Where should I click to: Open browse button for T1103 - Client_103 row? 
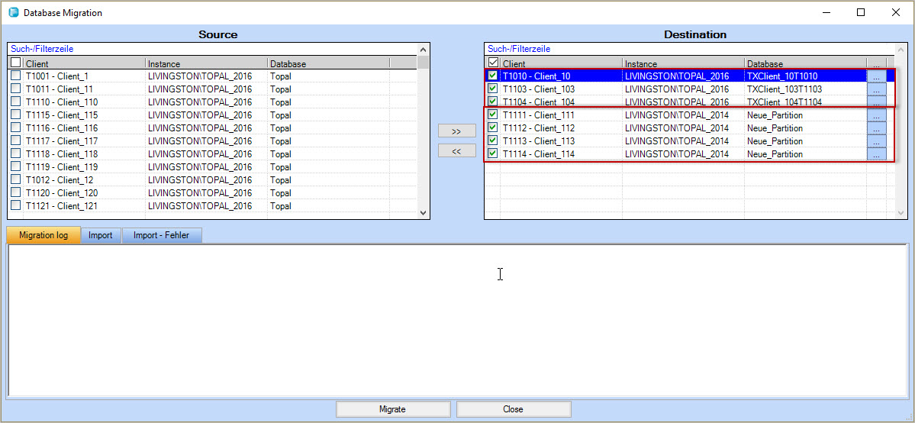pyautogui.click(x=876, y=89)
